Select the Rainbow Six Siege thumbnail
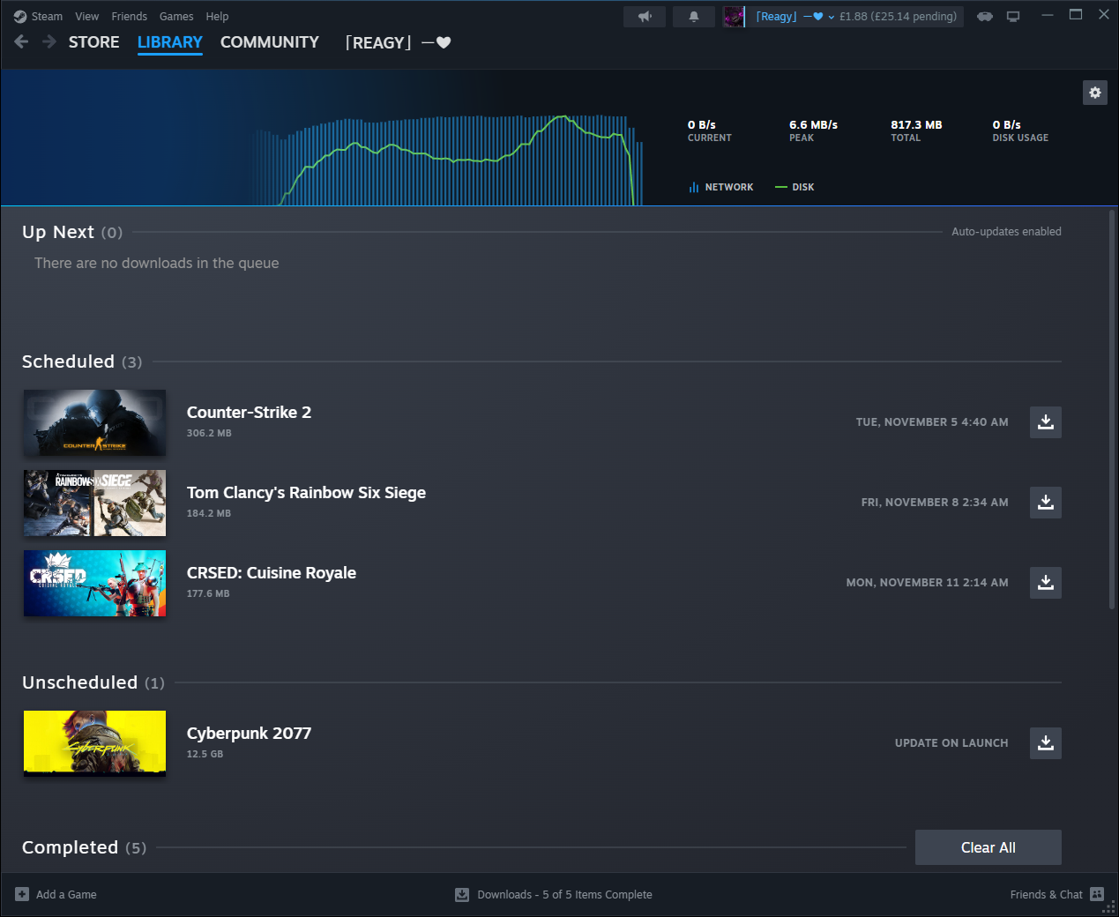 point(94,503)
